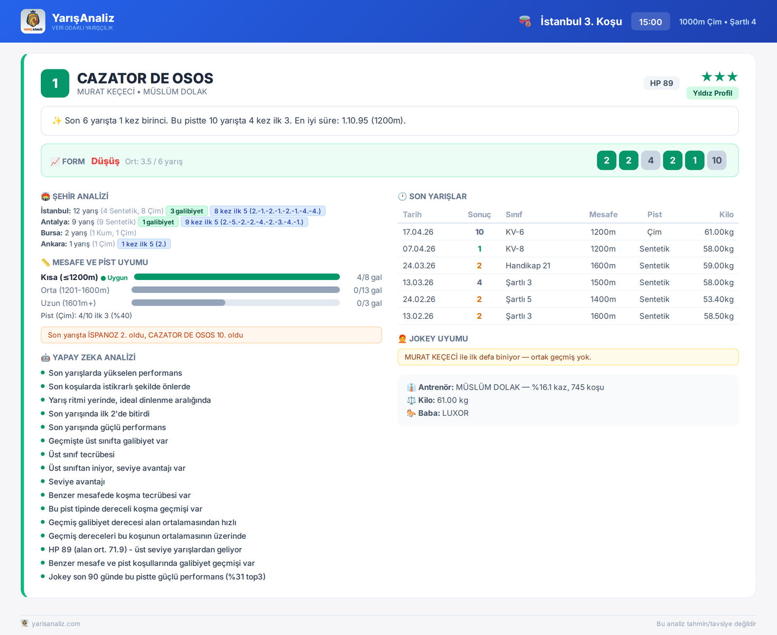Click the Antalya 9 kez ilk 5 tag
Image resolution: width=777 pixels, height=635 pixels.
tap(244, 222)
